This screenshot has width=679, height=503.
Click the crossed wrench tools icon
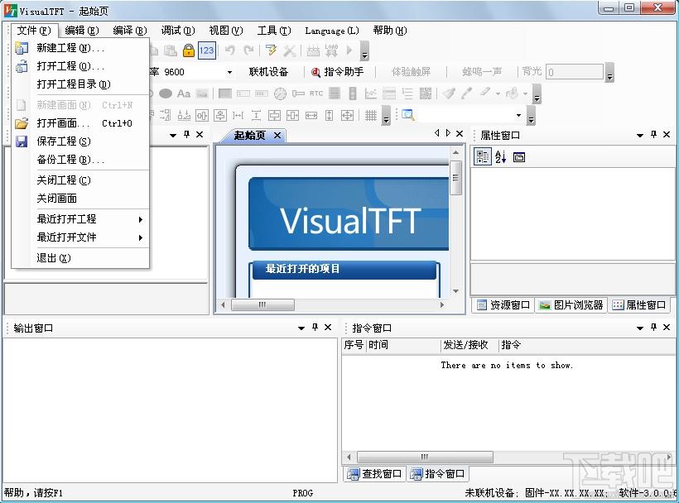289,50
